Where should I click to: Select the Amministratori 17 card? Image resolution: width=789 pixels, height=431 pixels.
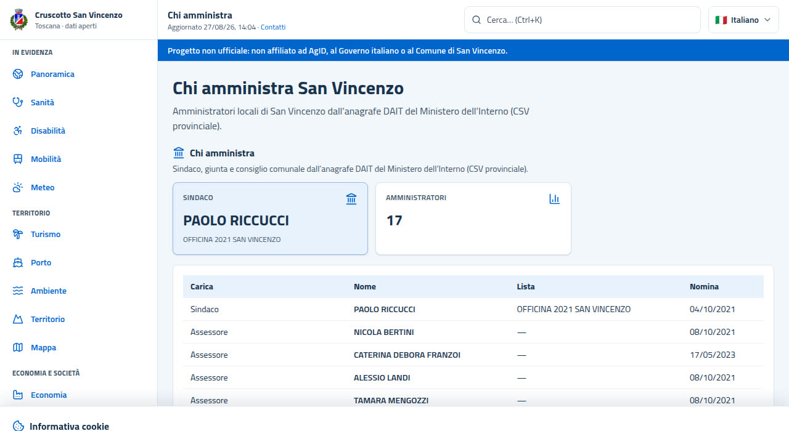(x=473, y=219)
